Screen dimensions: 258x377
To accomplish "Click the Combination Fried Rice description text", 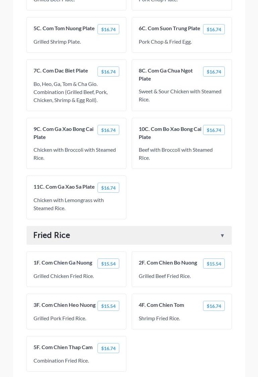I will tap(61, 361).
